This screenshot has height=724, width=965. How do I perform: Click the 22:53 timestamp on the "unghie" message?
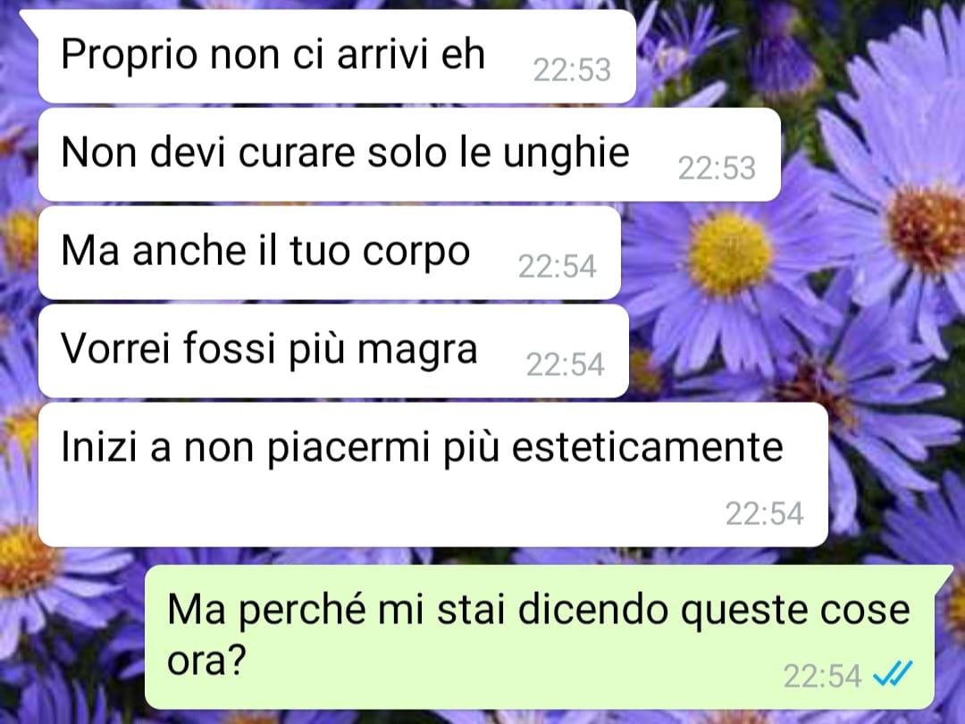[717, 168]
